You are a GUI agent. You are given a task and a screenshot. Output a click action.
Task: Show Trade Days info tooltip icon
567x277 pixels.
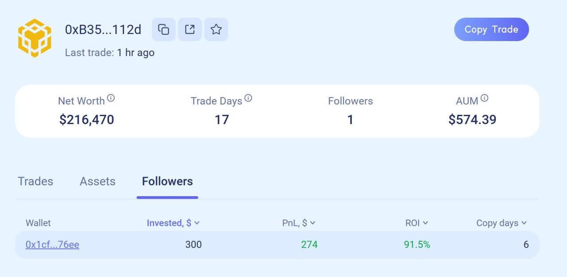pyautogui.click(x=248, y=98)
